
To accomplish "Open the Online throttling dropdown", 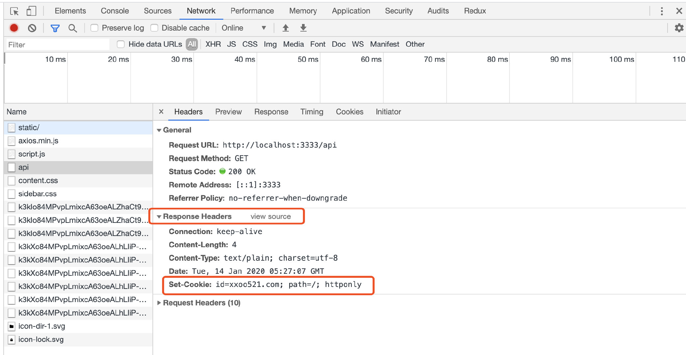I will pos(244,28).
